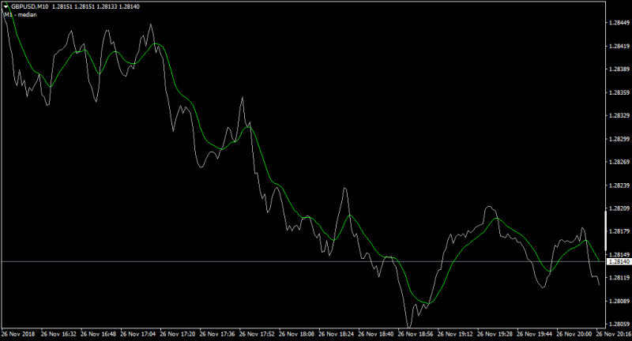Select the M1 - median indicator label
This screenshot has height=341, width=632.
21,15
